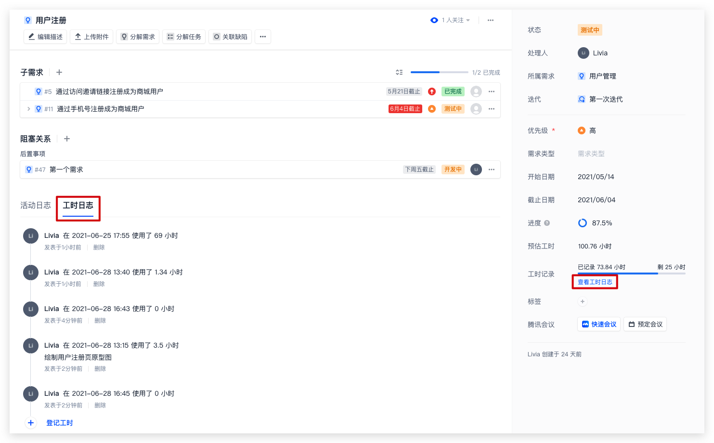Click the 预定会议 button
Screen dimensions: 714x443
coord(645,324)
